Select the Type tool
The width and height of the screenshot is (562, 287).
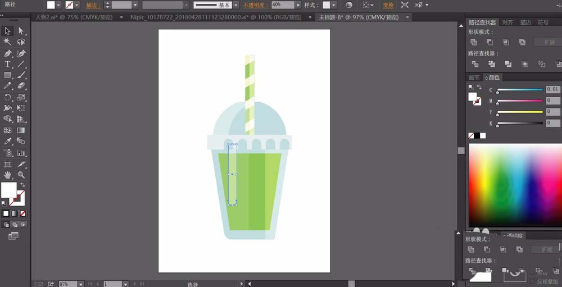pos(7,64)
